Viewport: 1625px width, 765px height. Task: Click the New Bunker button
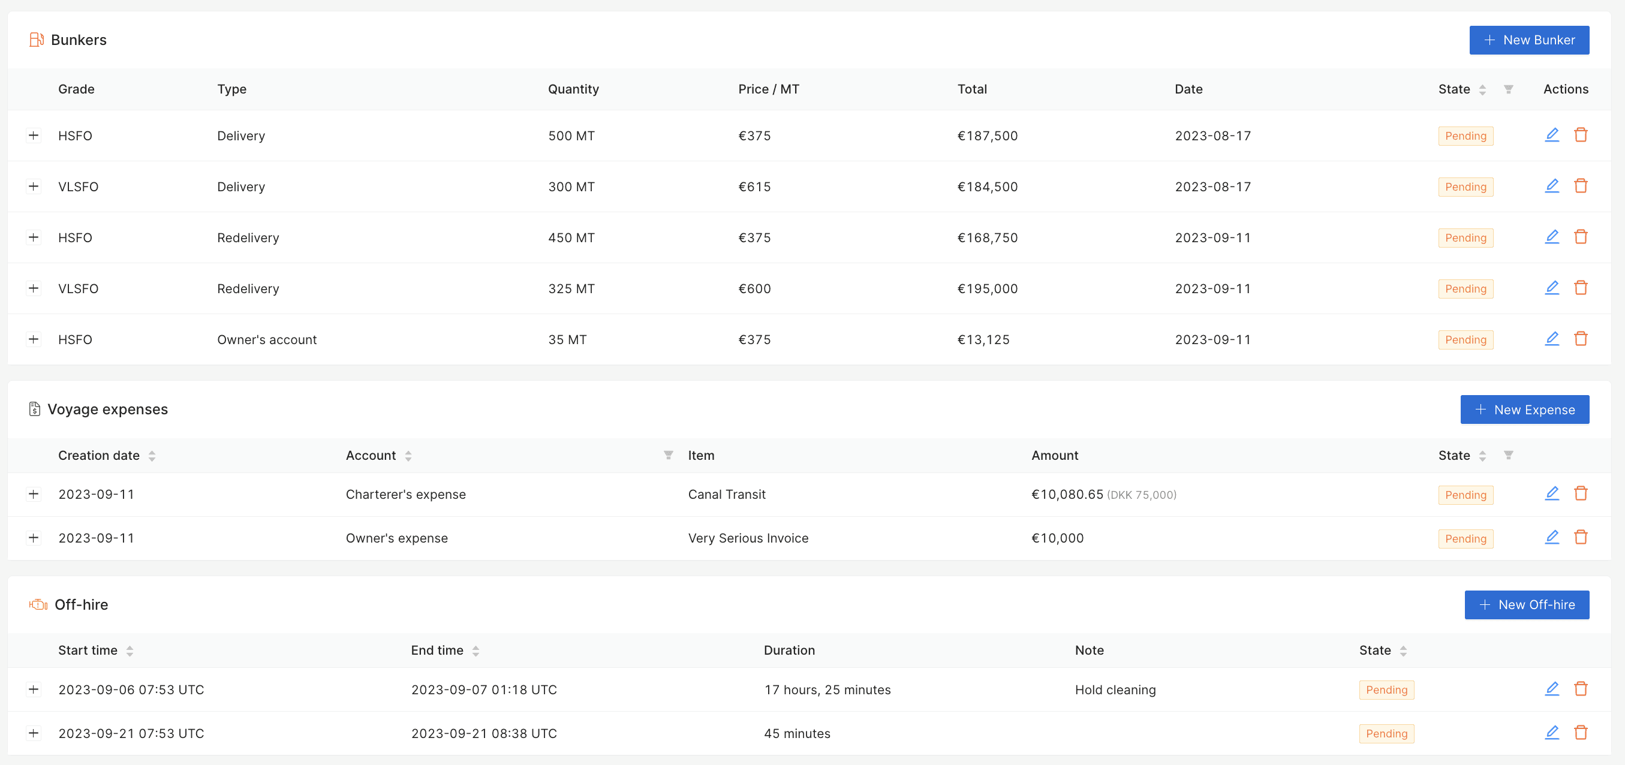point(1528,40)
